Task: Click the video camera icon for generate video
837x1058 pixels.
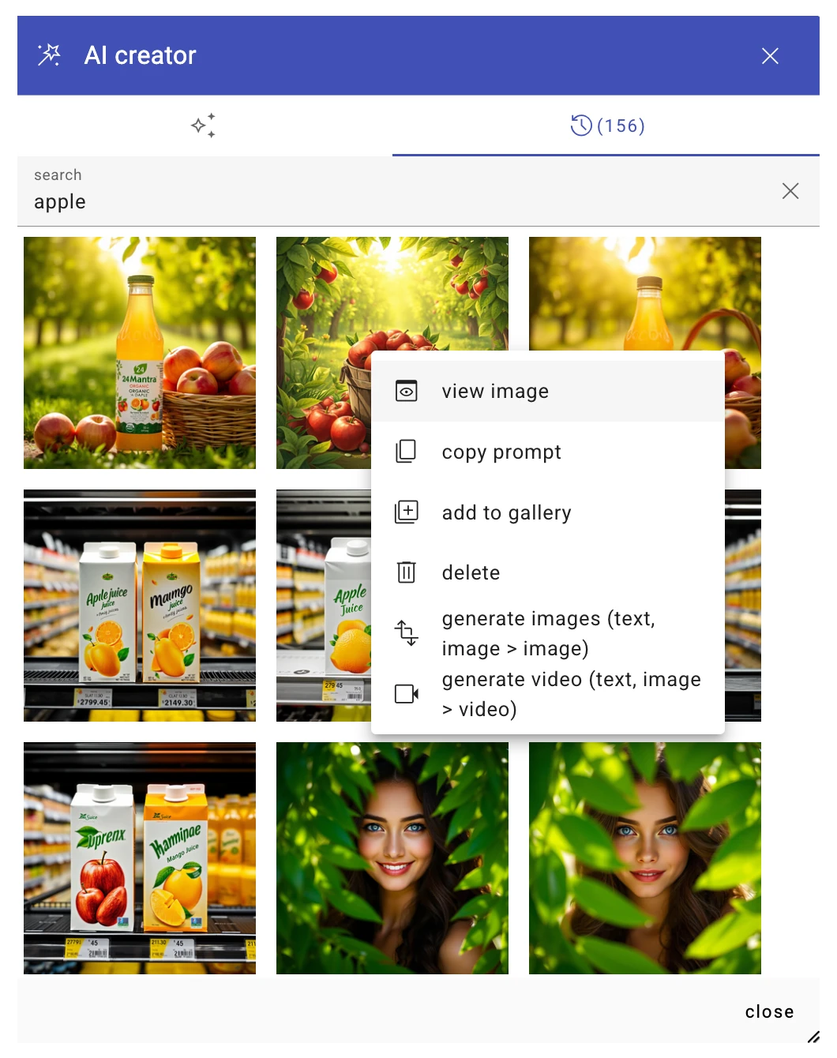Action: (405, 693)
